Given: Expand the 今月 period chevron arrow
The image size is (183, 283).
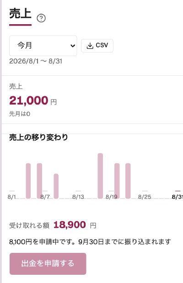Looking at the screenshot, I should click(x=73, y=46).
